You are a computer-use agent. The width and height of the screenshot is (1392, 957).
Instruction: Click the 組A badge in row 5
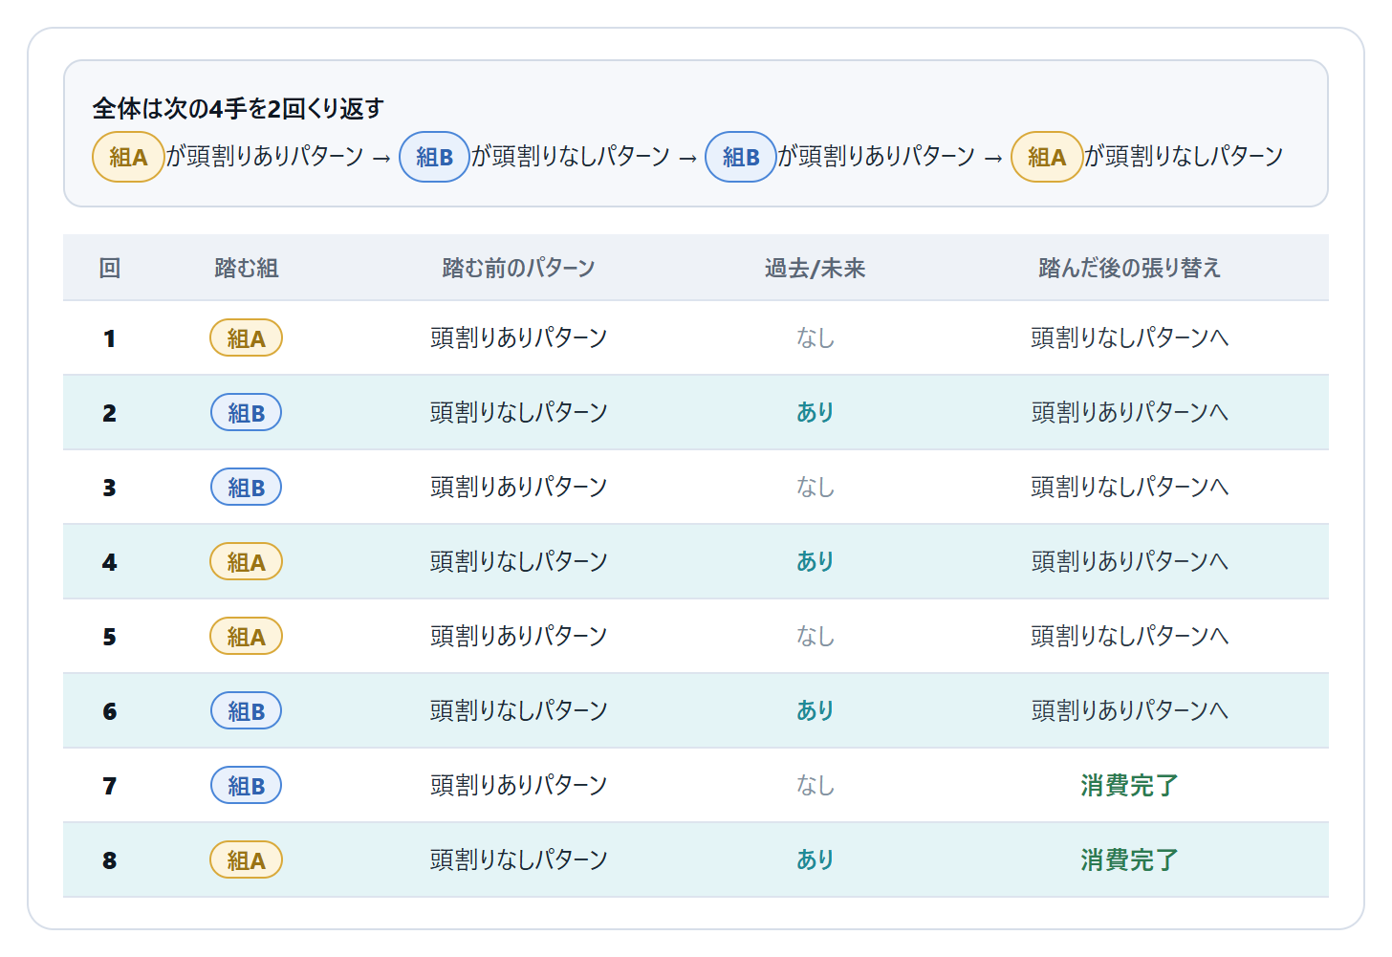246,636
